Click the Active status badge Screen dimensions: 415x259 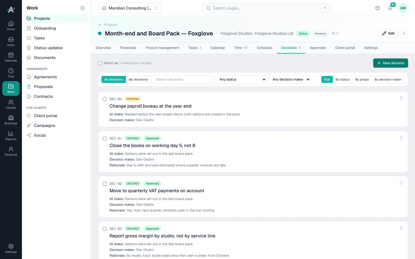coord(303,34)
